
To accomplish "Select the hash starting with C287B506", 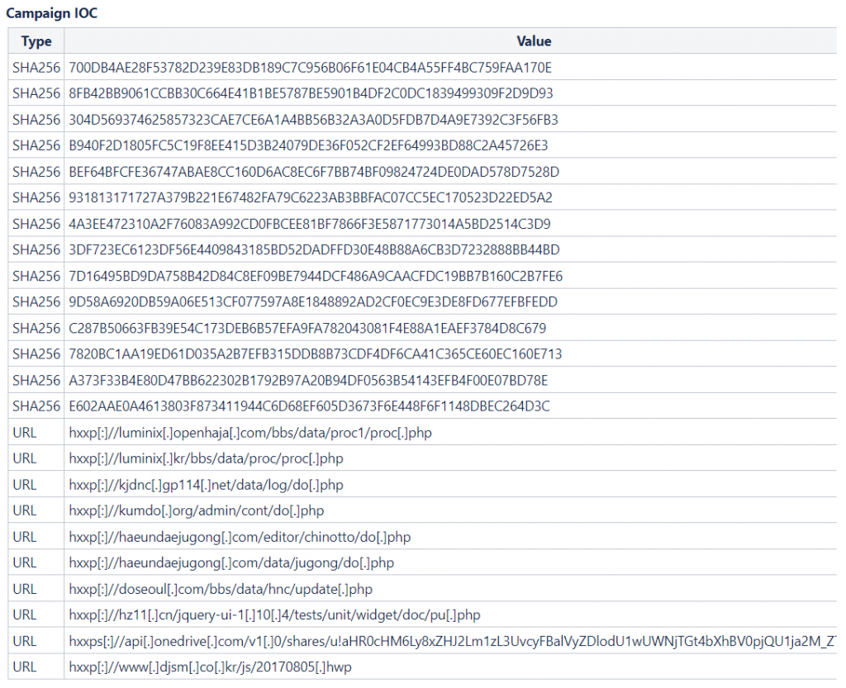I will pyautogui.click(x=308, y=328).
